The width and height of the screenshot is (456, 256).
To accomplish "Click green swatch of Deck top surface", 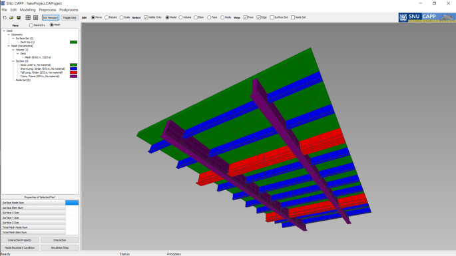I will tap(74, 42).
